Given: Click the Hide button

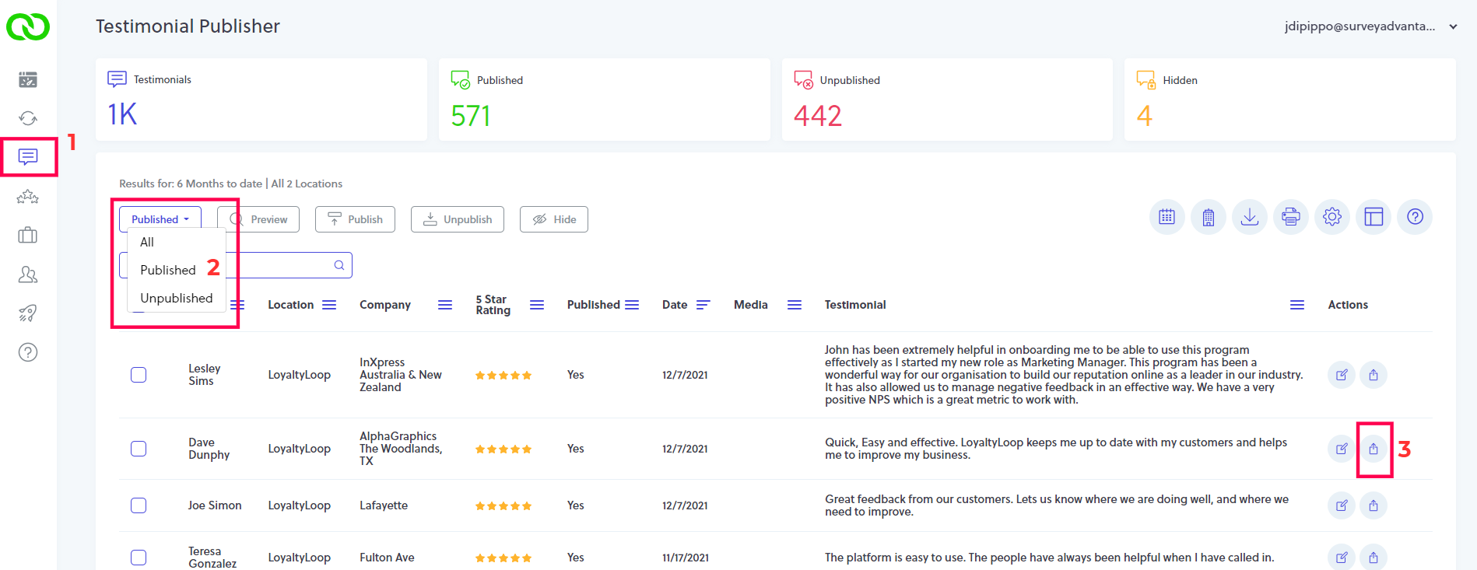Looking at the screenshot, I should coord(554,219).
